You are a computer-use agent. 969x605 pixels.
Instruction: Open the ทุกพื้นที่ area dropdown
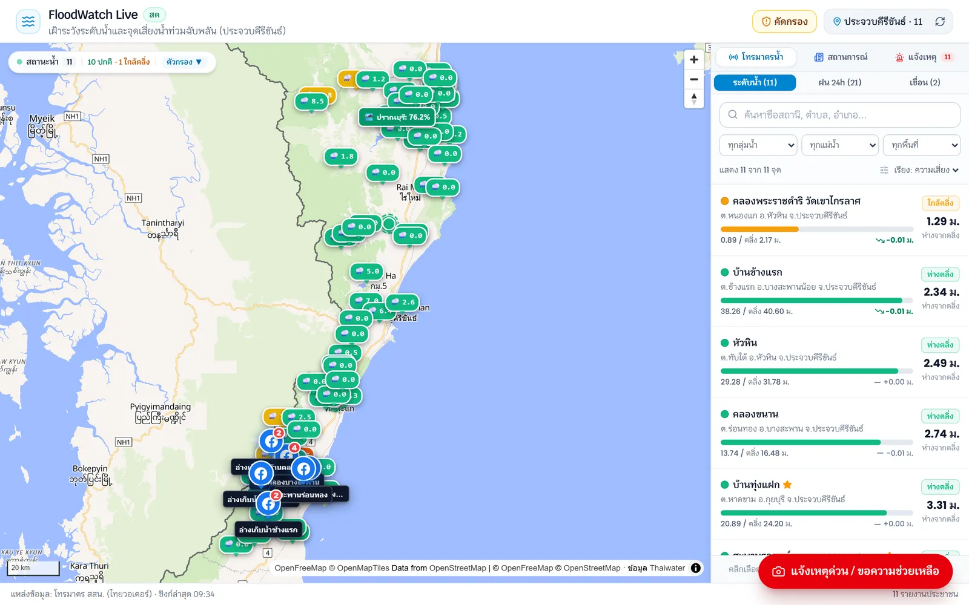(x=922, y=145)
